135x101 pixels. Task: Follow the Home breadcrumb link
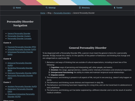pyautogui.click(x=43, y=13)
